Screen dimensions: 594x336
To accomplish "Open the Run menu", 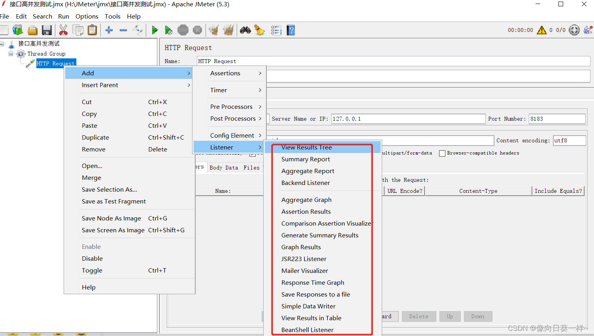I will click(x=64, y=17).
